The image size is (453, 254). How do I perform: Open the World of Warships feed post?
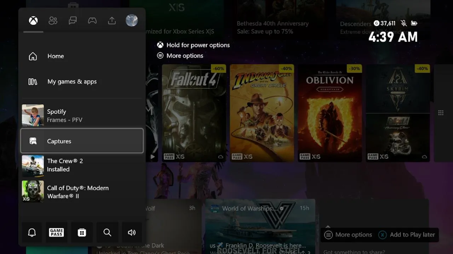pos(260,226)
